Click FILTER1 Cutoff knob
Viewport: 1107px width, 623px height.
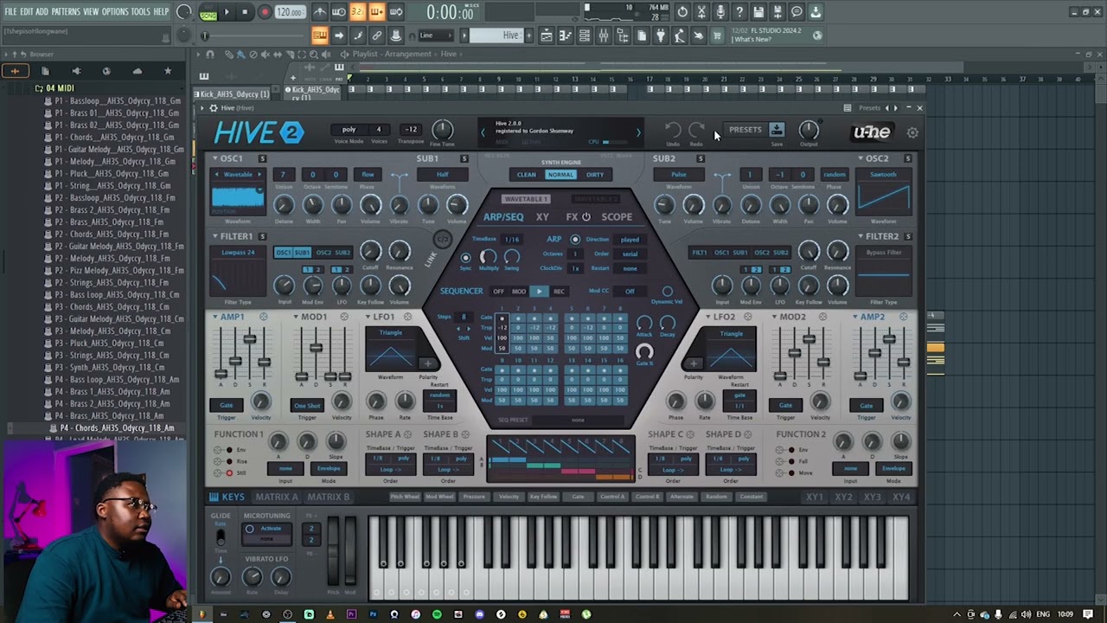[370, 251]
